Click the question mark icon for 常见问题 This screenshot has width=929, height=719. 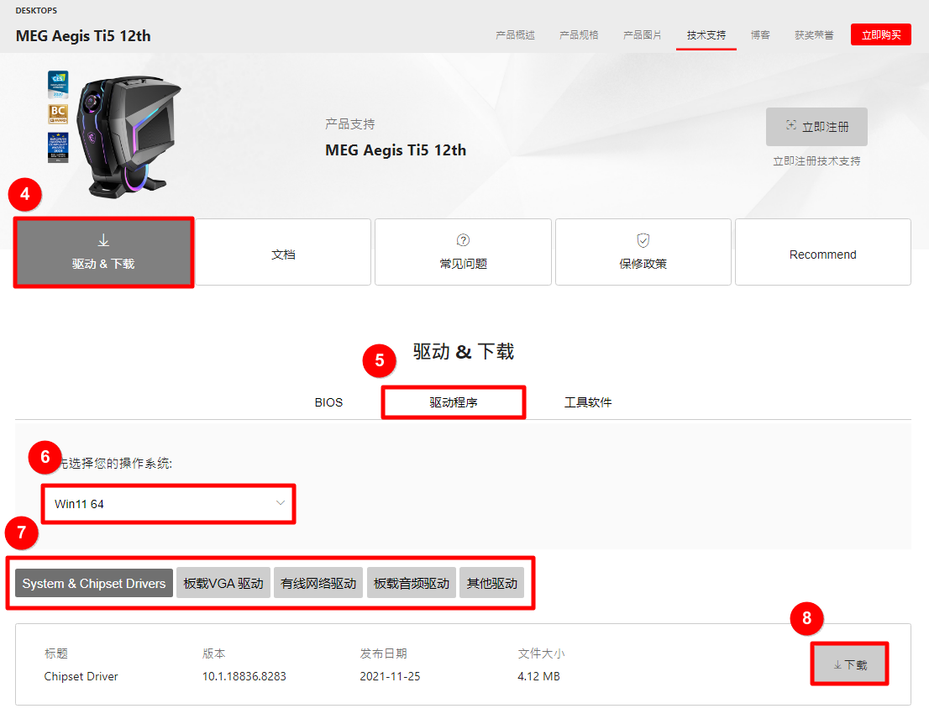coord(463,241)
